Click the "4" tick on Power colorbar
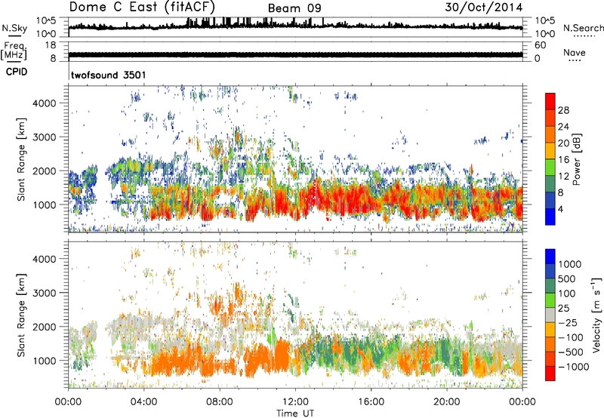Image resolution: width=604 pixels, height=418 pixels. point(560,209)
